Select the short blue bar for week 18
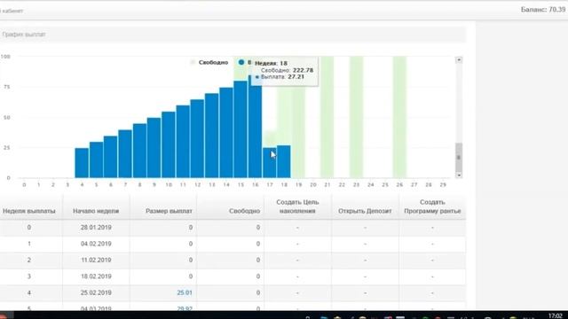Image resolution: width=568 pixels, height=319 pixels. (x=284, y=161)
